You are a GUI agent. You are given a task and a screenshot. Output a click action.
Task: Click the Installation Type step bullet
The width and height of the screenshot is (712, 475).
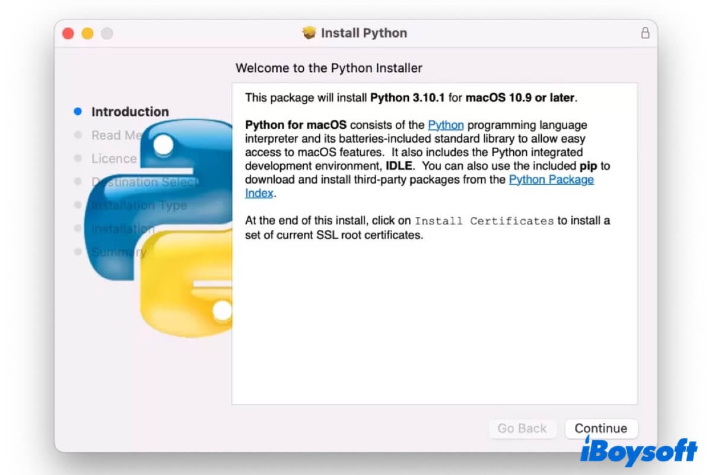coord(78,205)
